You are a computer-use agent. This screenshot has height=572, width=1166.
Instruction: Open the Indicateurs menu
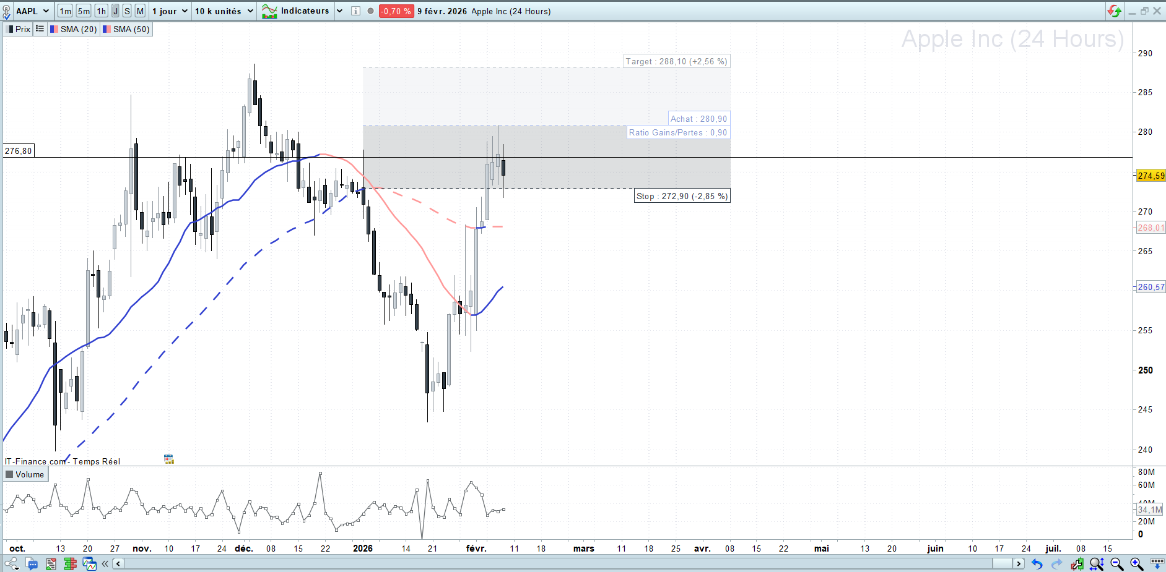coord(305,11)
